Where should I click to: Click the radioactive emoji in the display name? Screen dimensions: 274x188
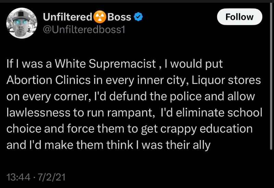(100, 17)
